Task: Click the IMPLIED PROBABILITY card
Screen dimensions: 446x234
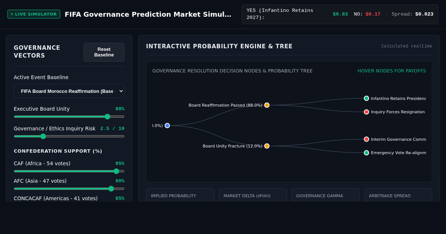Action: coord(180,195)
